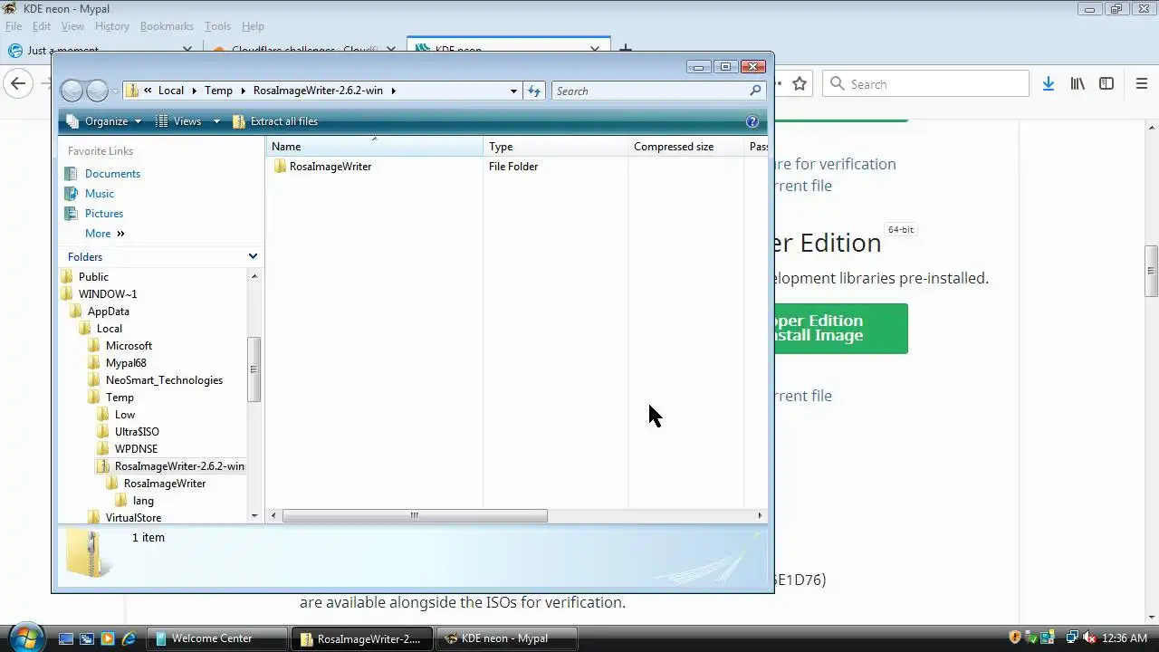
Task: Launch Internet Explorer from quick launch
Action: [129, 638]
